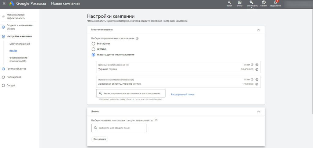This screenshot has height=148, width=313.
Task: Open the Search tool in the header
Action: click(229, 3)
